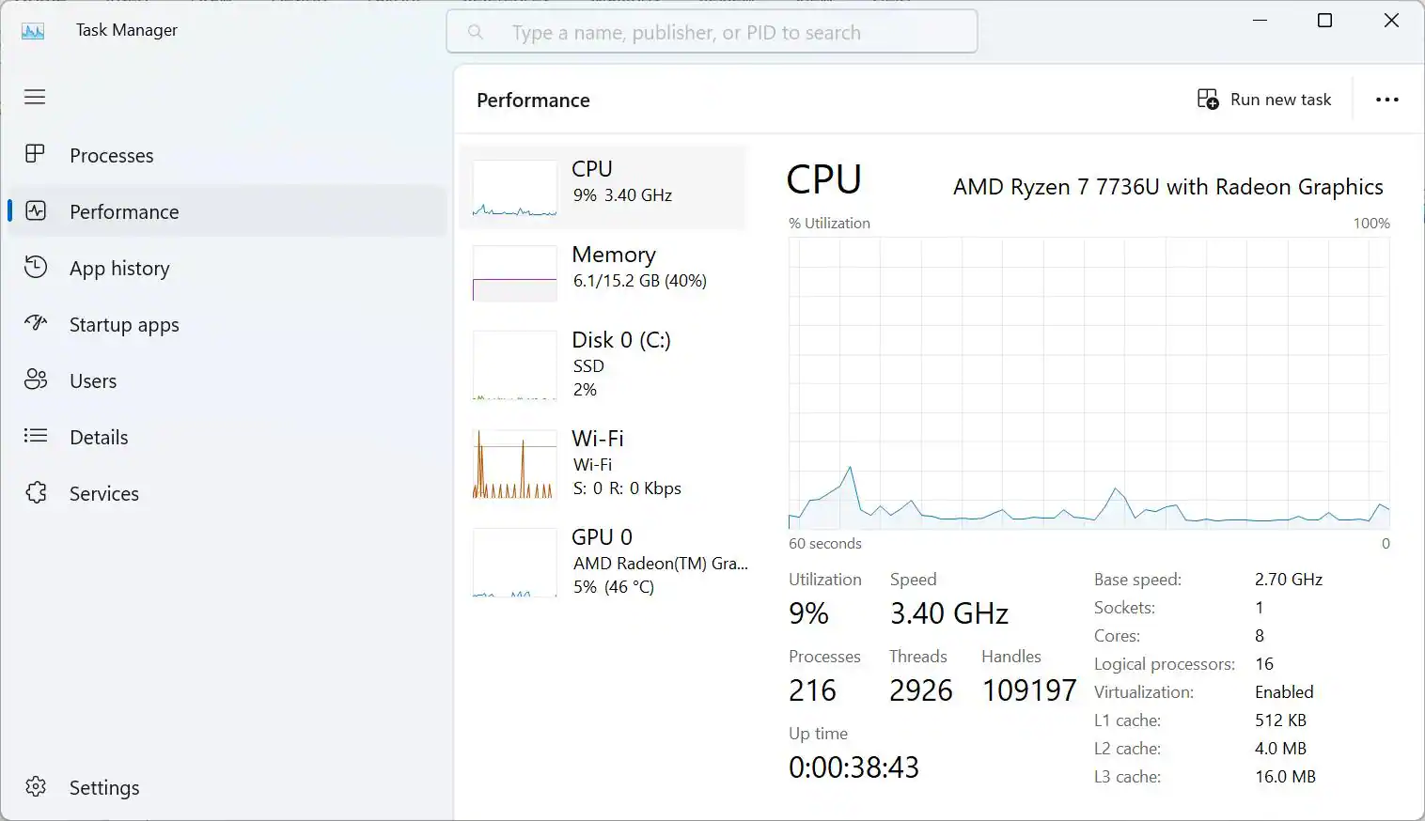Collapse the navigation pane with hamburger button
The height and width of the screenshot is (821, 1425).
35,97
